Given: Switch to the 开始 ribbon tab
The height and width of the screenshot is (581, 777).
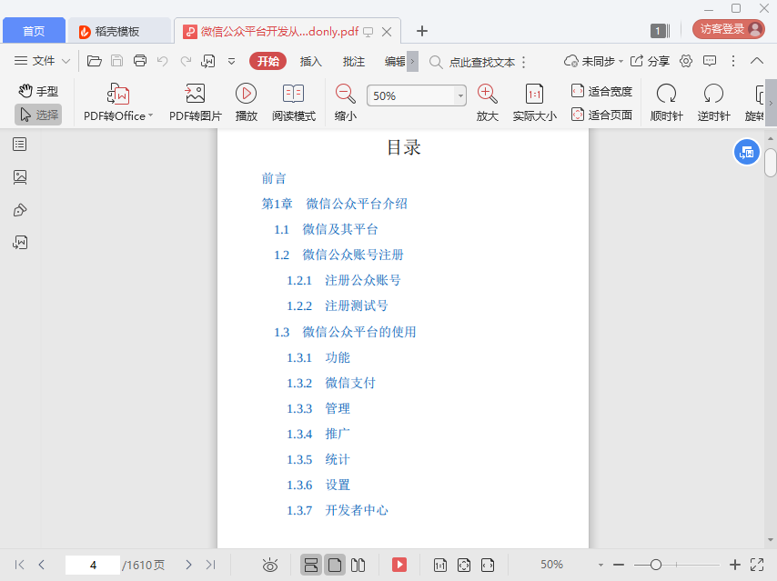Looking at the screenshot, I should point(268,61).
